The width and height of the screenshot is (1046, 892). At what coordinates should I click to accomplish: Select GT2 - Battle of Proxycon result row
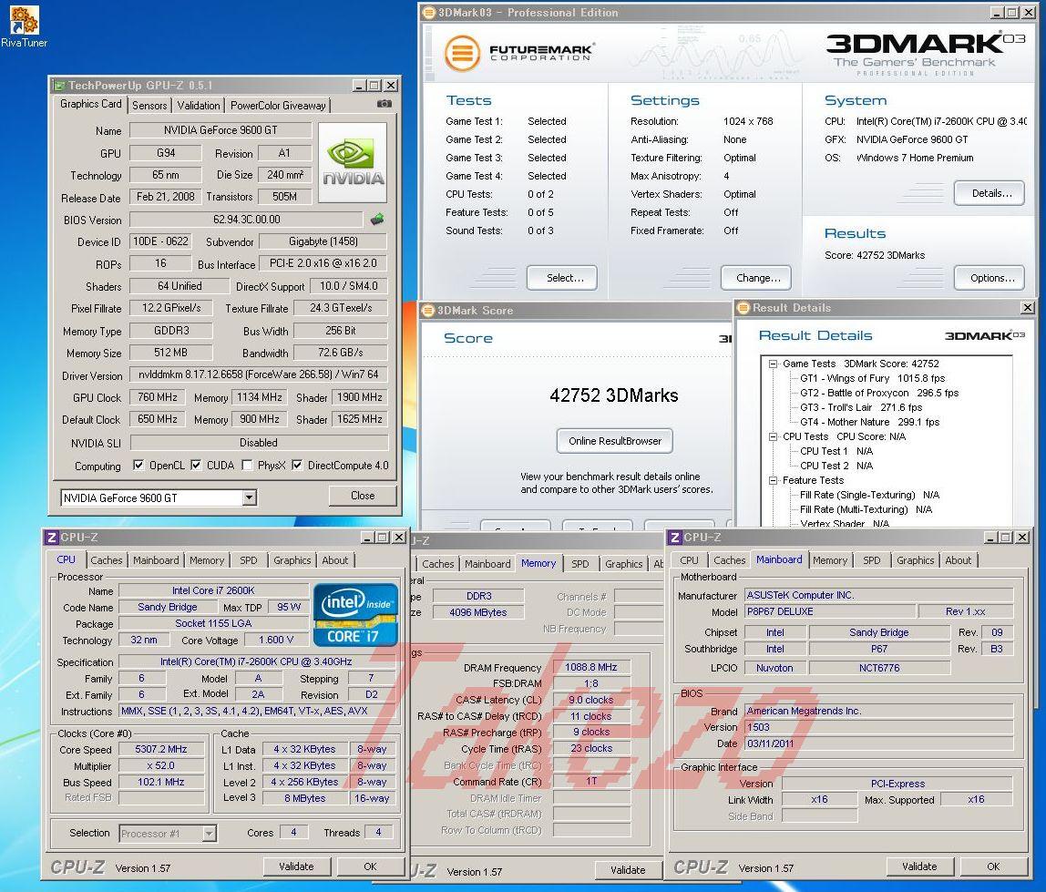click(879, 393)
